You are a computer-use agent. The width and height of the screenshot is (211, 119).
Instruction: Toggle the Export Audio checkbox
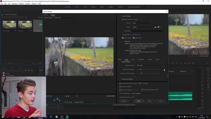click(134, 38)
